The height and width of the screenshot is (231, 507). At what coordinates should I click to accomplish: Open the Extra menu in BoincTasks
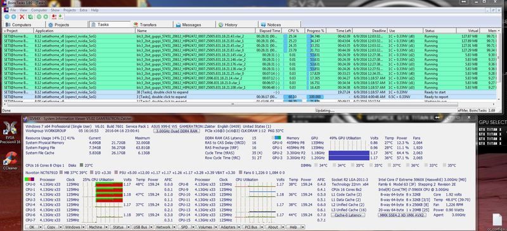(x=84, y=10)
